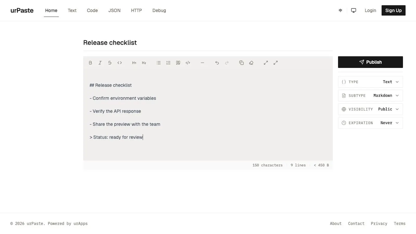Insert inline code with the angle brackets icon
Viewport: 416px width, 234px height.
[120, 63]
